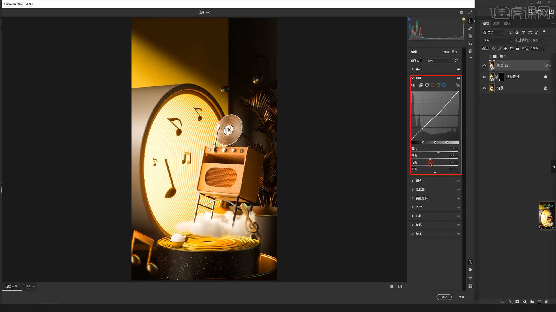Expand the 组 1 layer group
The height and width of the screenshot is (312, 556).
pos(490,56)
